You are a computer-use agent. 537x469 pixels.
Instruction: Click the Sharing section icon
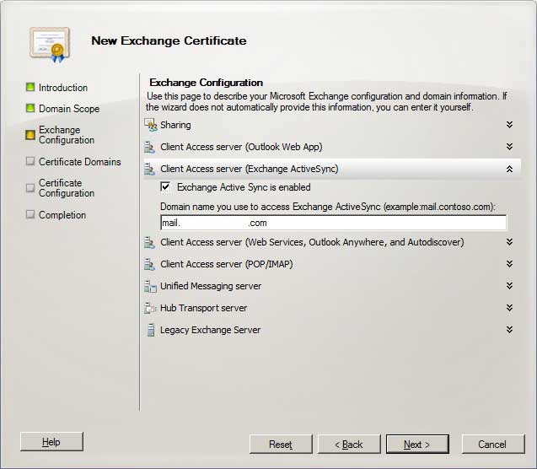[x=151, y=125]
